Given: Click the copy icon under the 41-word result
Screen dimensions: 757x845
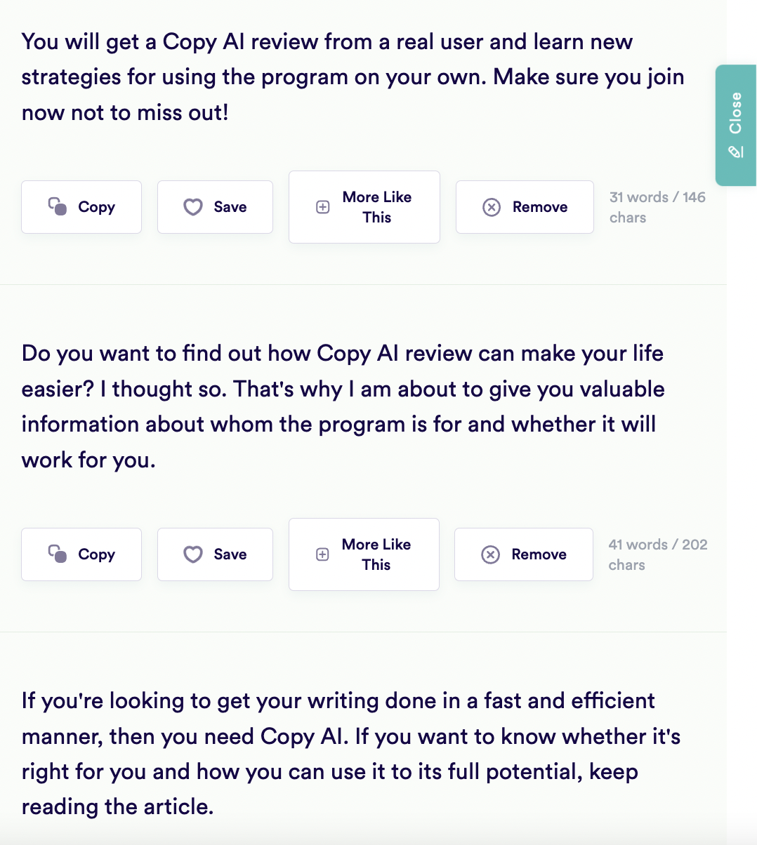Looking at the screenshot, I should click(x=58, y=554).
